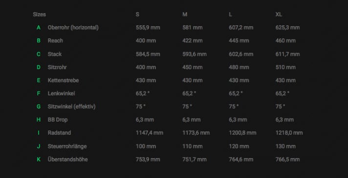
Task: Click the green G letter marker
Action: [x=39, y=107]
